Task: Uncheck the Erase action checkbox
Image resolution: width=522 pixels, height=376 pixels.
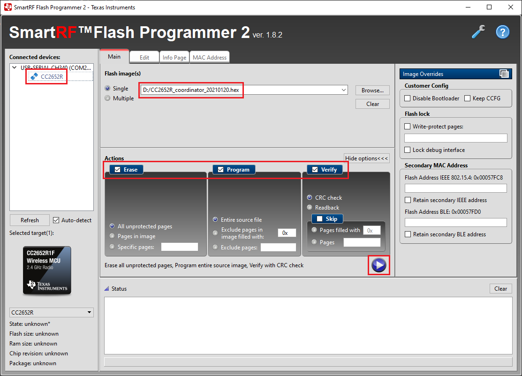Action: (118, 169)
